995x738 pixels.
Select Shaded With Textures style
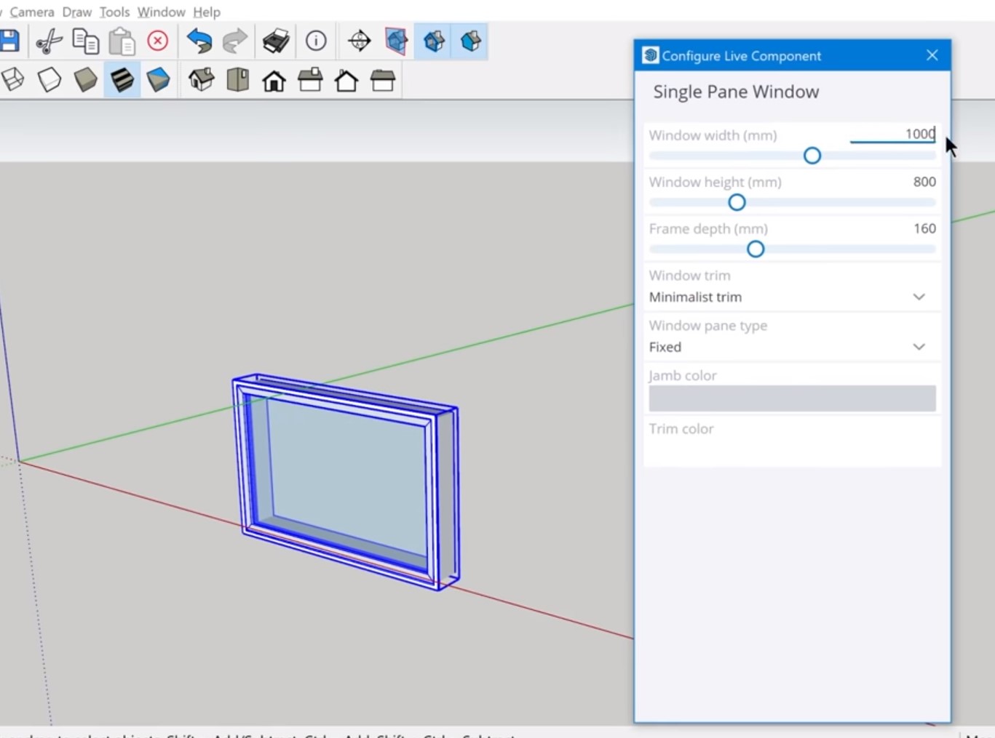122,79
